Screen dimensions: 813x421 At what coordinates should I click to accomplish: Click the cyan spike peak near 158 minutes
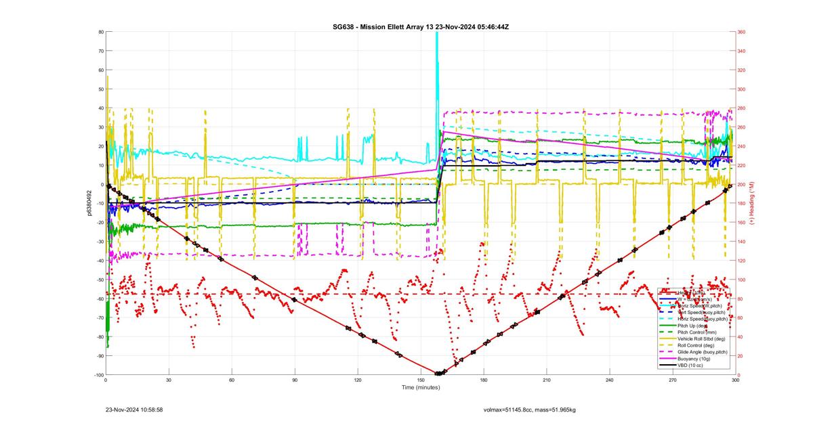click(436, 35)
